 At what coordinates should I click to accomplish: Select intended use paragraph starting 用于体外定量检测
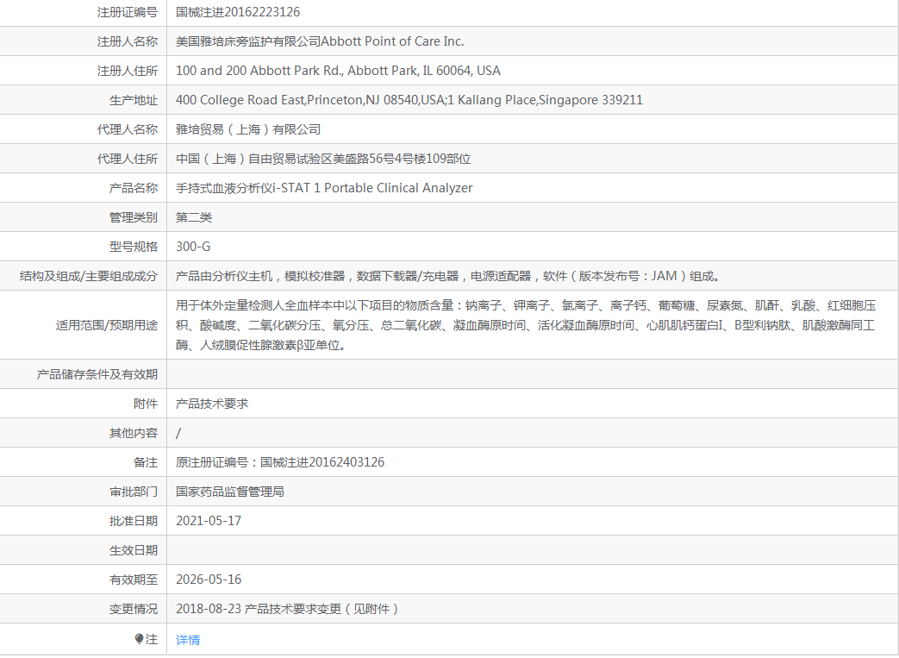pos(526,325)
